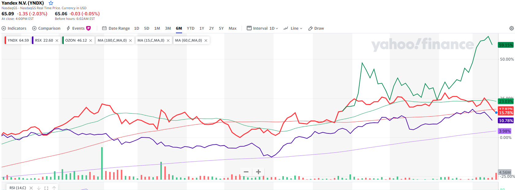
Task: Open the Date Range picker
Action: pyautogui.click(x=116, y=28)
